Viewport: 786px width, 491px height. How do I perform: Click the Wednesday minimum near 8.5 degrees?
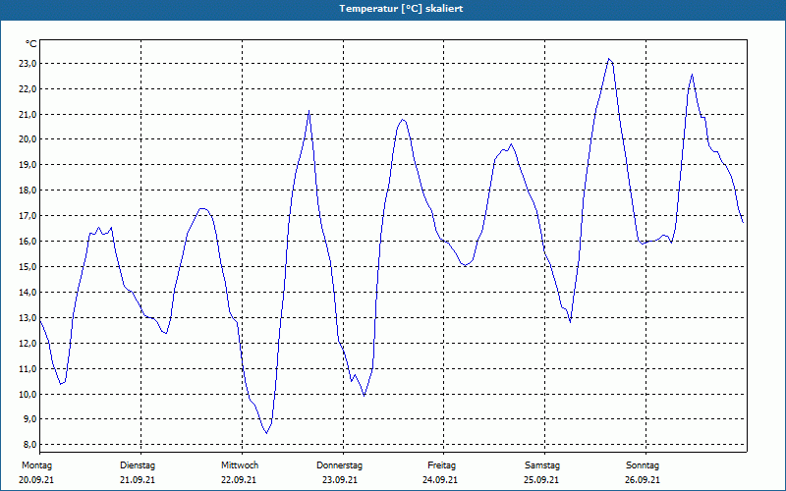point(266,433)
